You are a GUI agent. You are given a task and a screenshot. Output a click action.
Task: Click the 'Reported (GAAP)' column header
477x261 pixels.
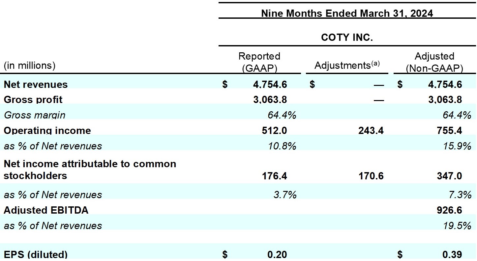259,62
